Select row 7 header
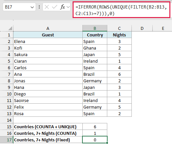 click(x=7, y=74)
